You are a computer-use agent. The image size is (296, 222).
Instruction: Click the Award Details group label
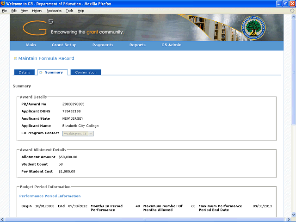pos(33,97)
